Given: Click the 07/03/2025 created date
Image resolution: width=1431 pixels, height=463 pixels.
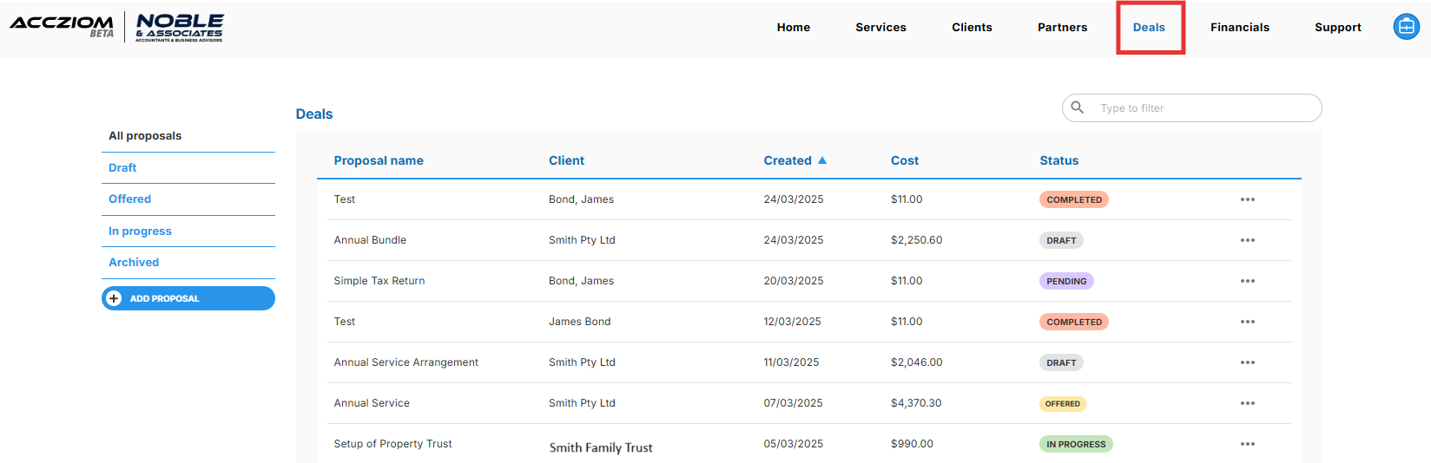Looking at the screenshot, I should [x=794, y=403].
